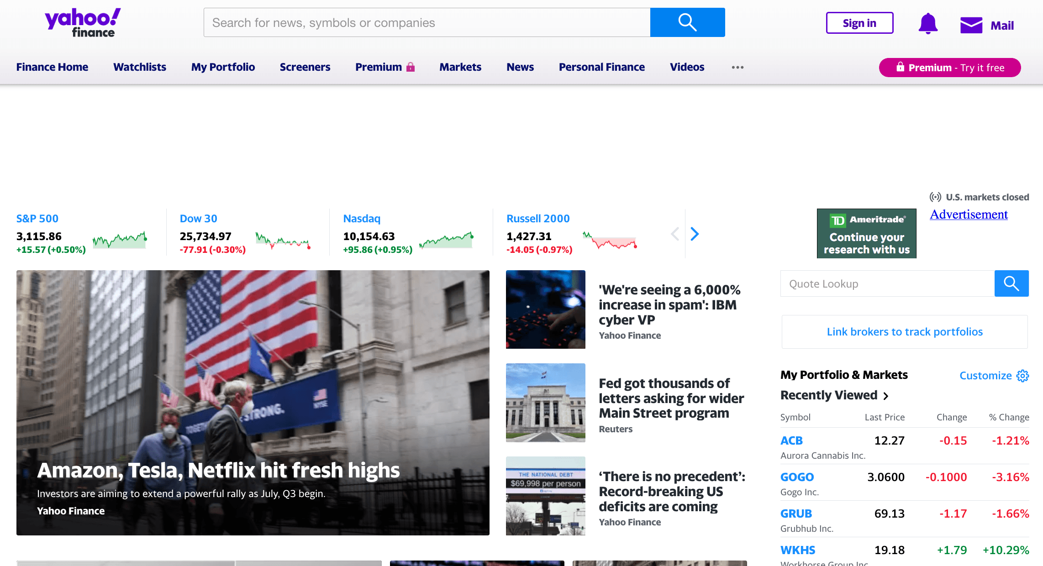Screen dimensions: 1043x566
Task: Click the Yahoo Finance logo
Action: [x=83, y=23]
